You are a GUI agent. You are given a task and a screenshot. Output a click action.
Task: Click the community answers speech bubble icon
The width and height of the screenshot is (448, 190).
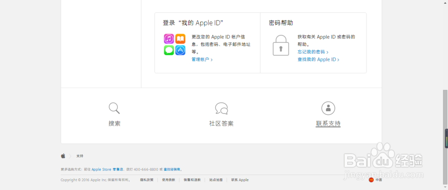click(221, 108)
